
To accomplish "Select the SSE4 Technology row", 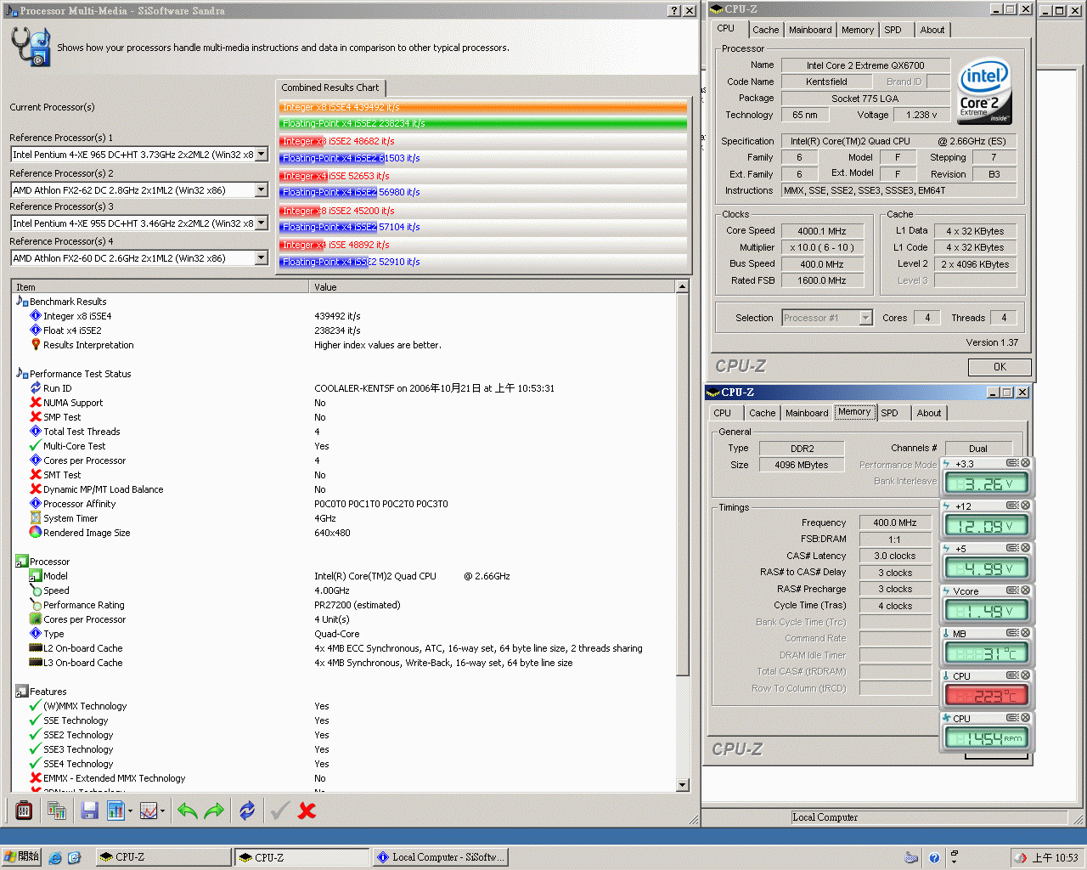I will pyautogui.click(x=343, y=764).
